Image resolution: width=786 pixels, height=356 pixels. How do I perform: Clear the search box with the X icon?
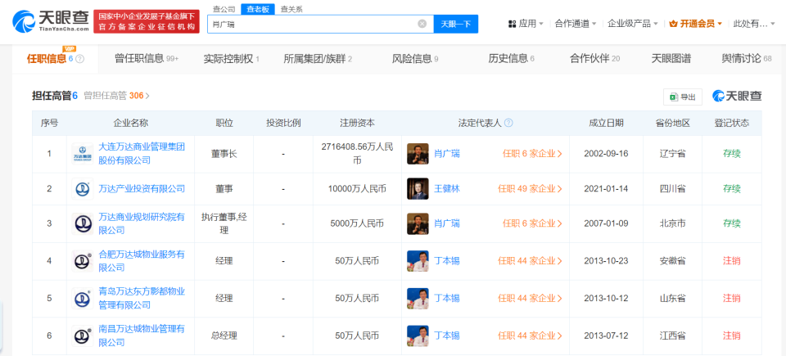422,24
